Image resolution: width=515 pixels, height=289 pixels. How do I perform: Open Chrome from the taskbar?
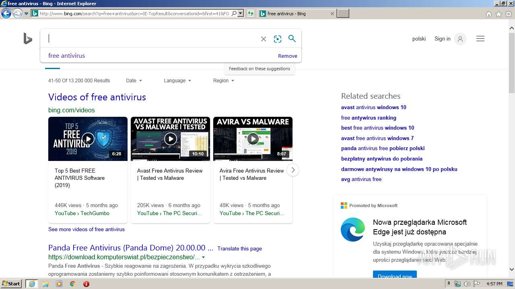click(x=73, y=284)
